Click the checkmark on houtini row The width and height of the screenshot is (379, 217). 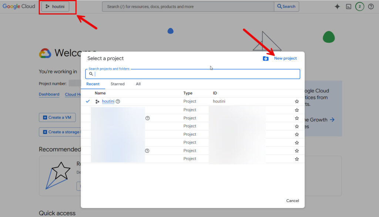click(88, 101)
